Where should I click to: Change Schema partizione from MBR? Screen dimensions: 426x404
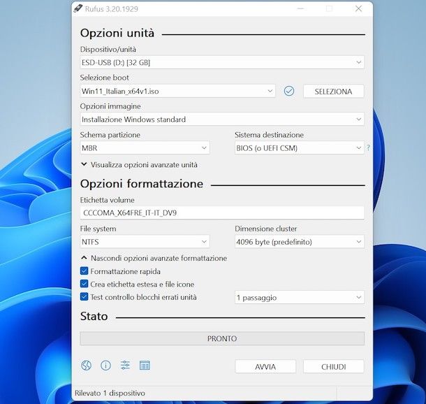coord(145,148)
